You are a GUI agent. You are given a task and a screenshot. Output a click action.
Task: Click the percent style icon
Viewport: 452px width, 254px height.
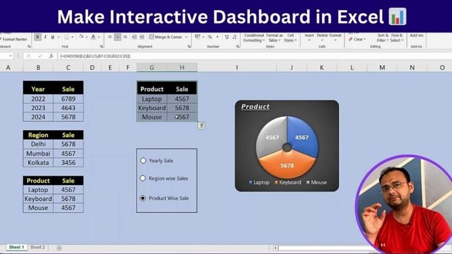(x=210, y=37)
